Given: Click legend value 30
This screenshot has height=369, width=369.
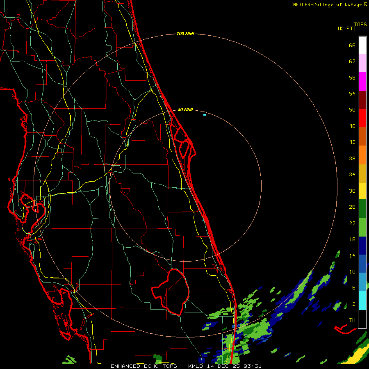Looking at the screenshot, I should [x=352, y=191].
